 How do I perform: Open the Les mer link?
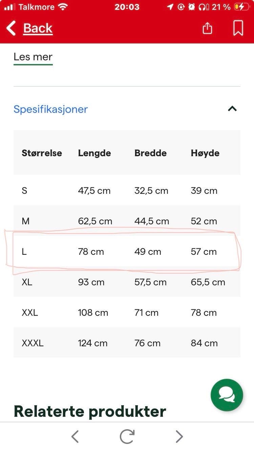click(33, 57)
